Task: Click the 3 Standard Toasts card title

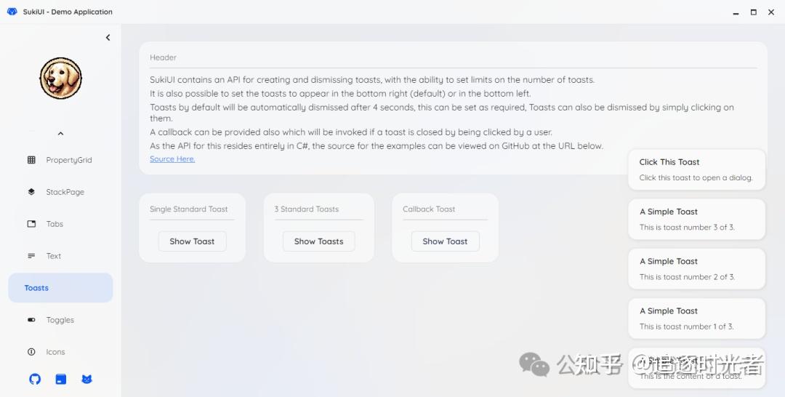Action: (x=307, y=209)
